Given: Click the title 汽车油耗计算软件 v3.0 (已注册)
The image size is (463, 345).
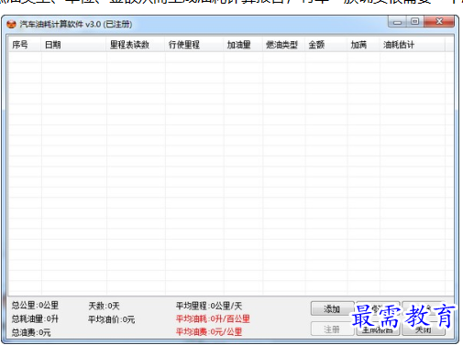Looking at the screenshot, I should coord(76,24).
